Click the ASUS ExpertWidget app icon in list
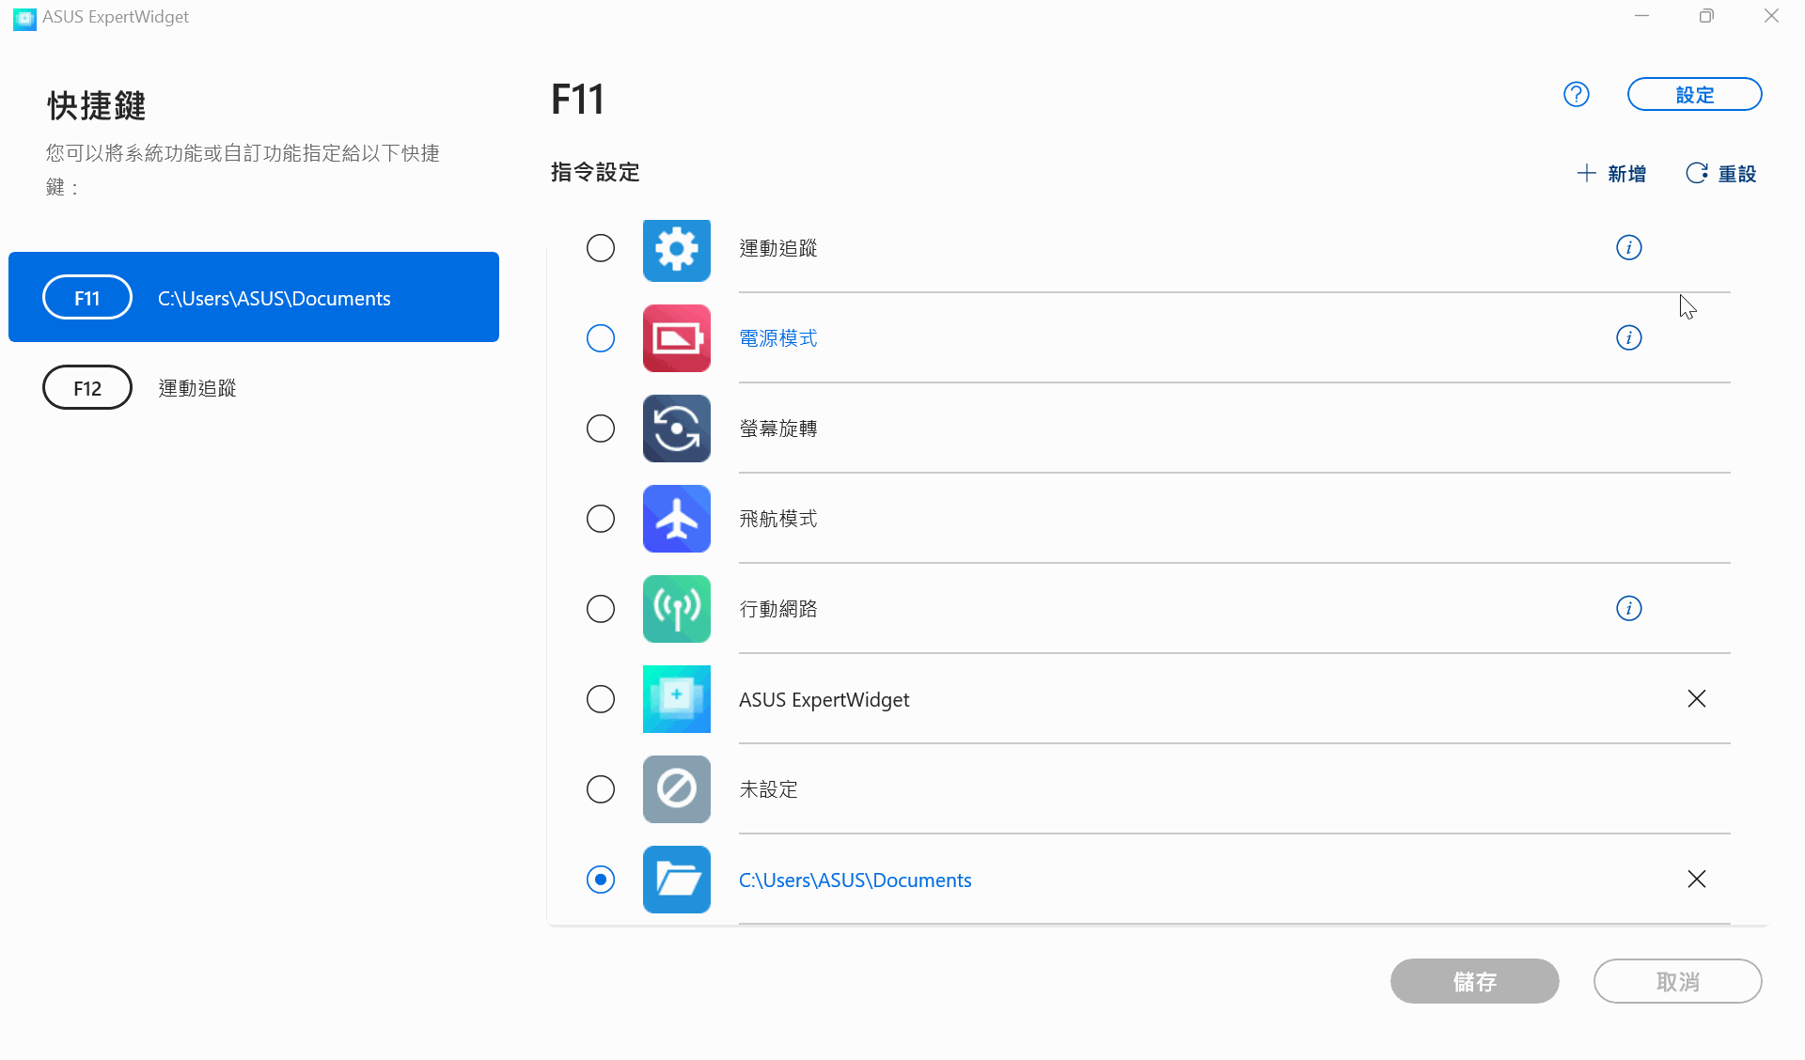This screenshot has width=1805, height=1060. click(x=677, y=699)
